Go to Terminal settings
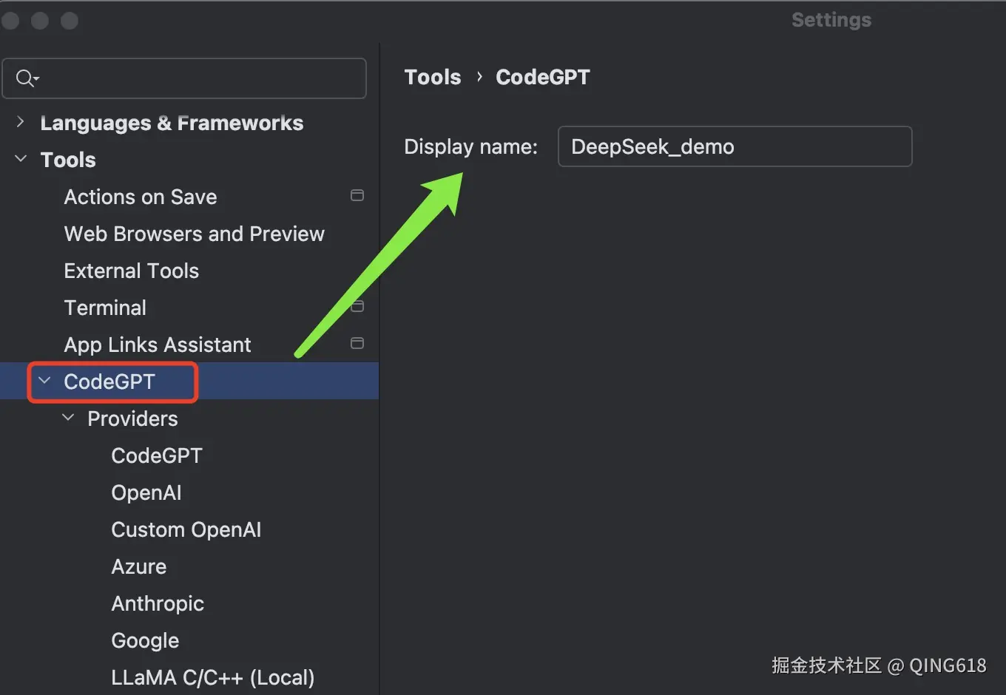The image size is (1006, 695). coord(105,308)
